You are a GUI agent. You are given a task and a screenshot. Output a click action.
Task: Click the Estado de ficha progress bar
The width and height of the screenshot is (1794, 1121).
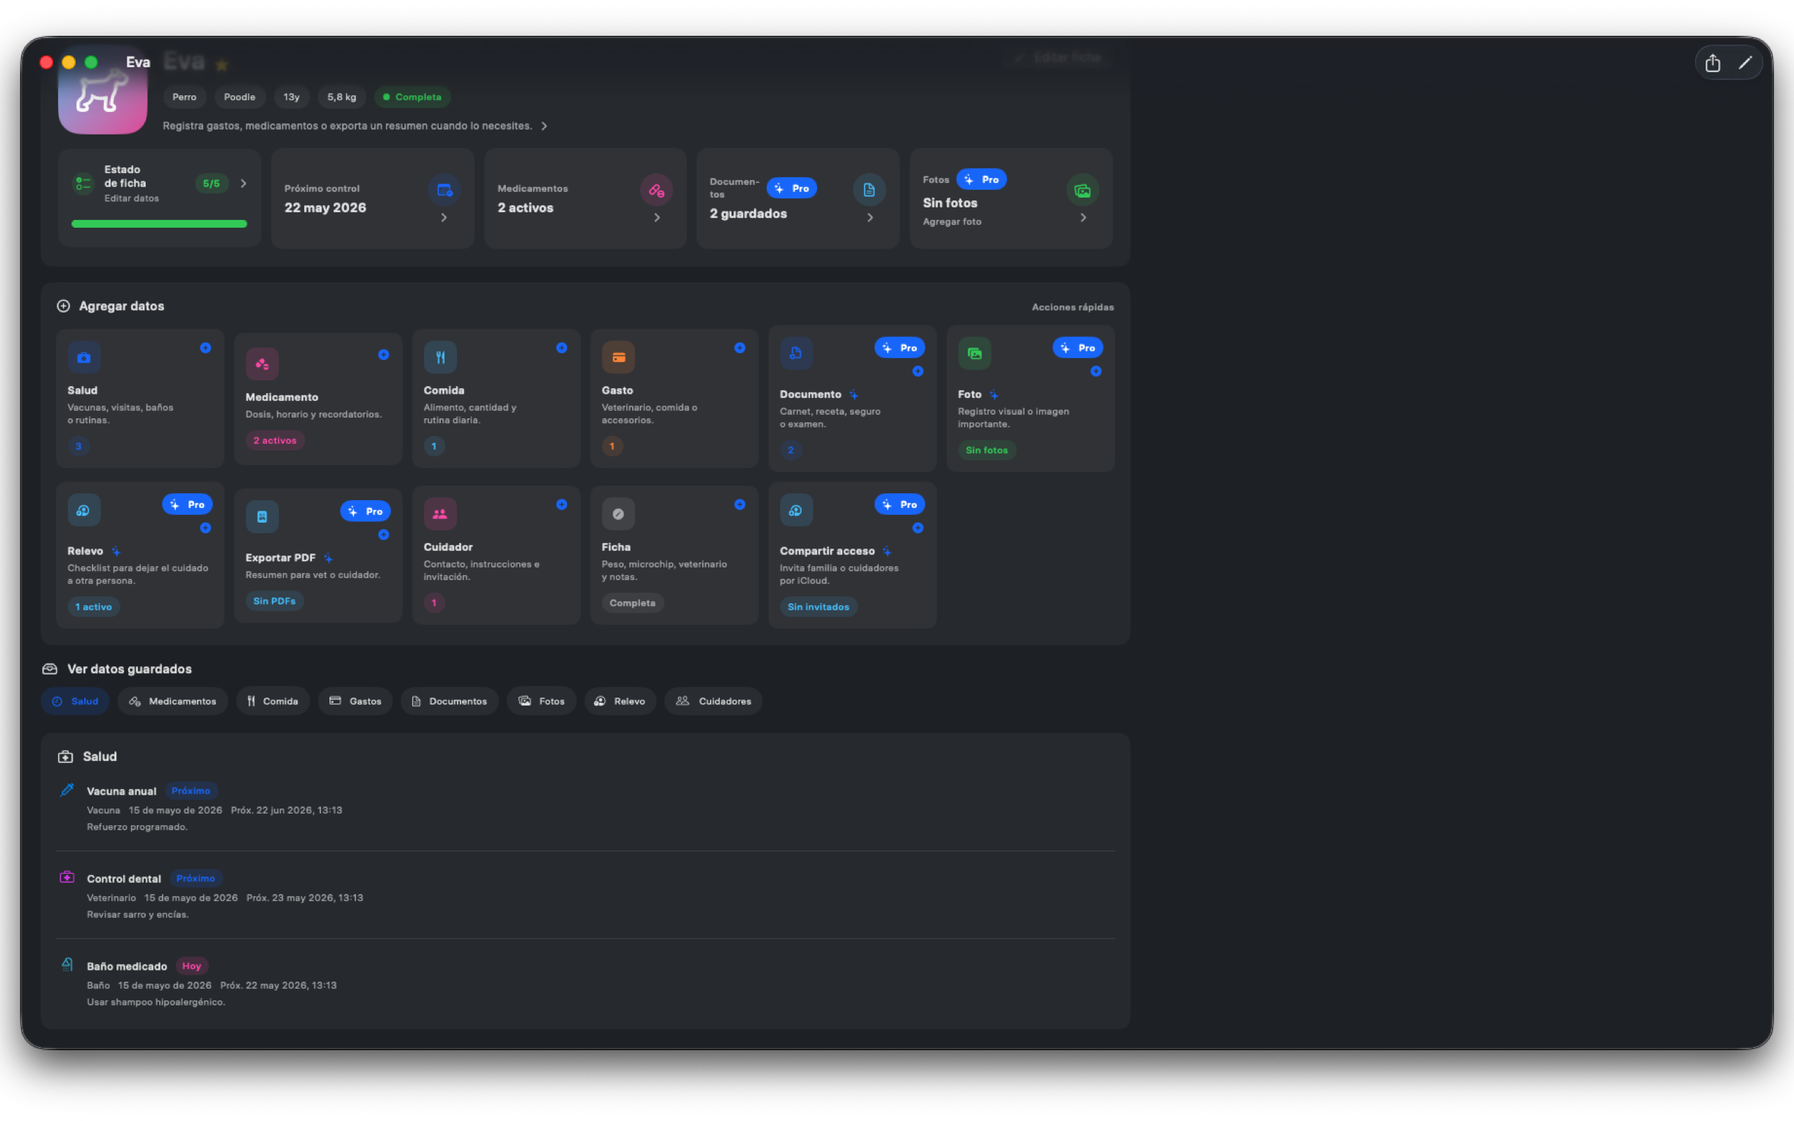(159, 223)
